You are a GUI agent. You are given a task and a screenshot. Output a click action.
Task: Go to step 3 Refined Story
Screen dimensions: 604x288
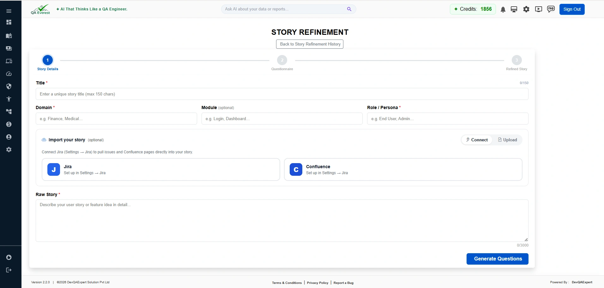(516, 63)
